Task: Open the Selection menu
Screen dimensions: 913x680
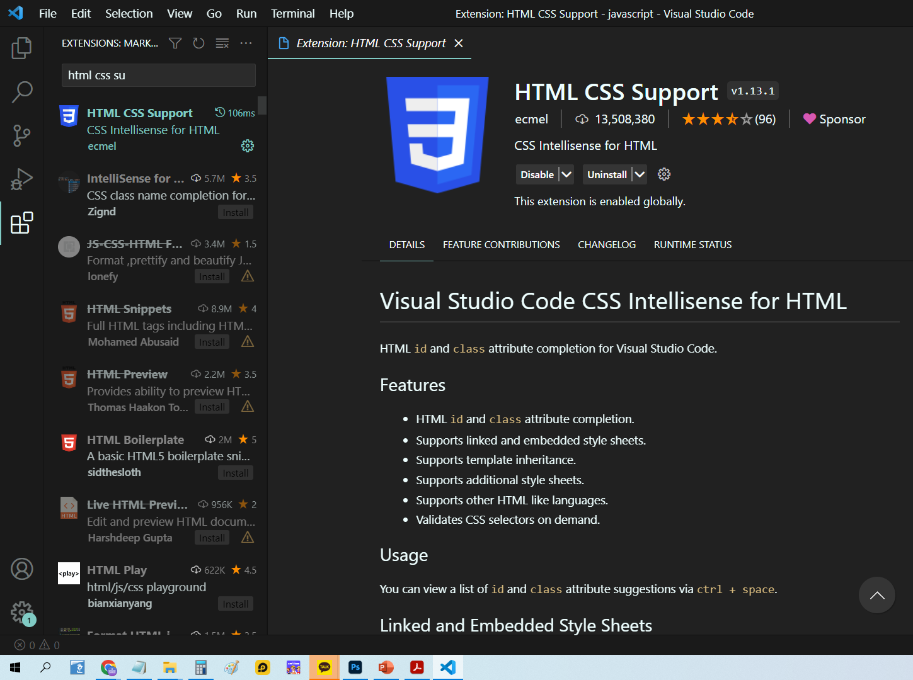Action: pos(129,13)
